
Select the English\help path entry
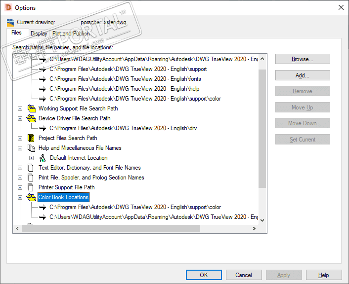(x=124, y=89)
